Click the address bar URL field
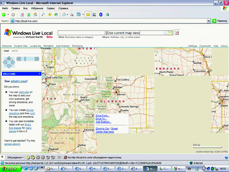229x172 pixels. pyautogui.click(x=109, y=21)
